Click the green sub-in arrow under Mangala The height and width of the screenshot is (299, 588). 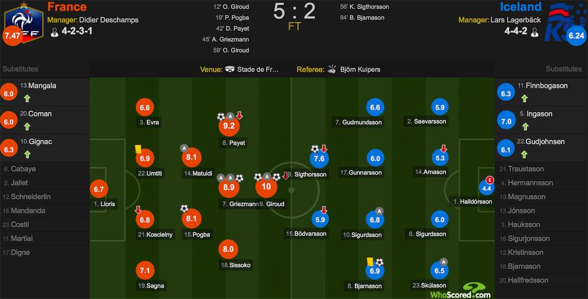coord(27,99)
